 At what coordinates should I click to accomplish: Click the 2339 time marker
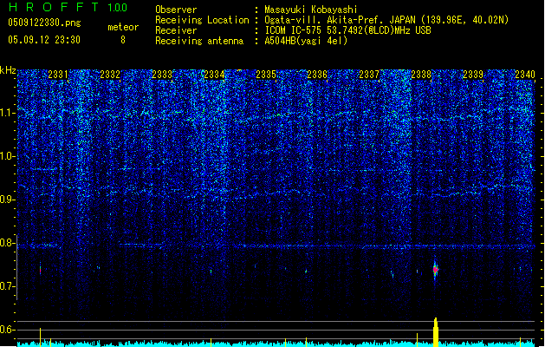(x=473, y=75)
